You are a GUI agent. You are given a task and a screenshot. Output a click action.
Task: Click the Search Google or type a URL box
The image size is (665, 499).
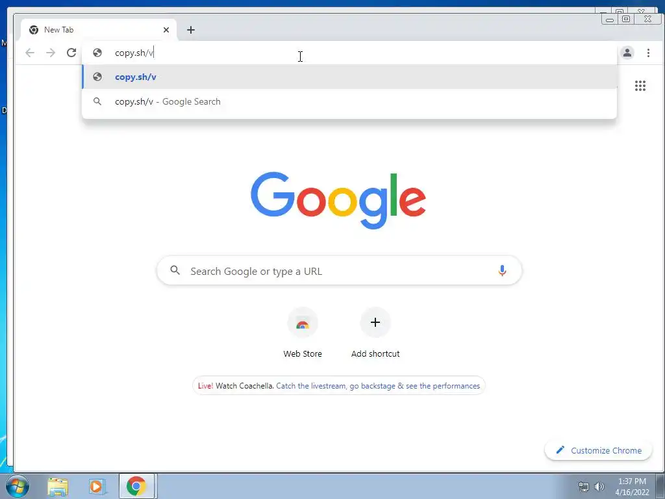coord(339,271)
